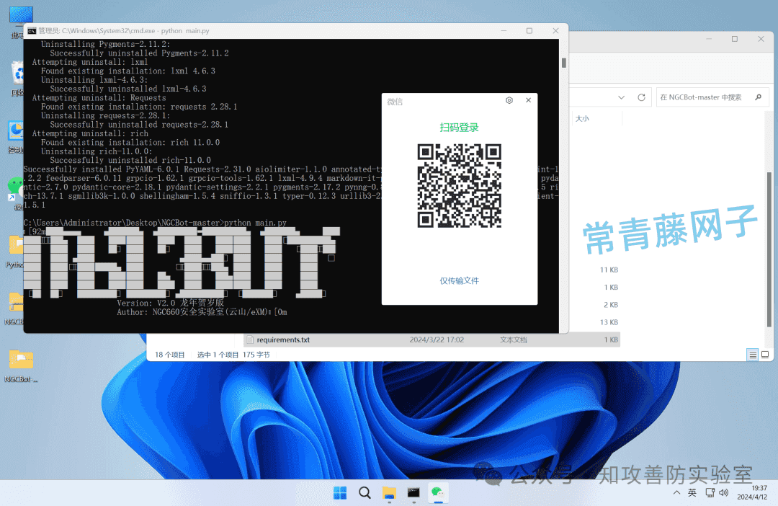Open the Windows Start menu
This screenshot has width=778, height=506.
pos(340,492)
